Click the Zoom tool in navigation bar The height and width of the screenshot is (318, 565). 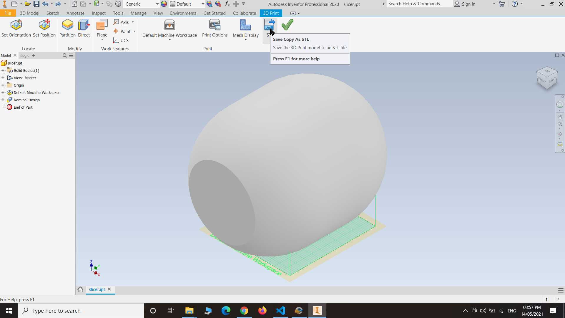tap(560, 124)
